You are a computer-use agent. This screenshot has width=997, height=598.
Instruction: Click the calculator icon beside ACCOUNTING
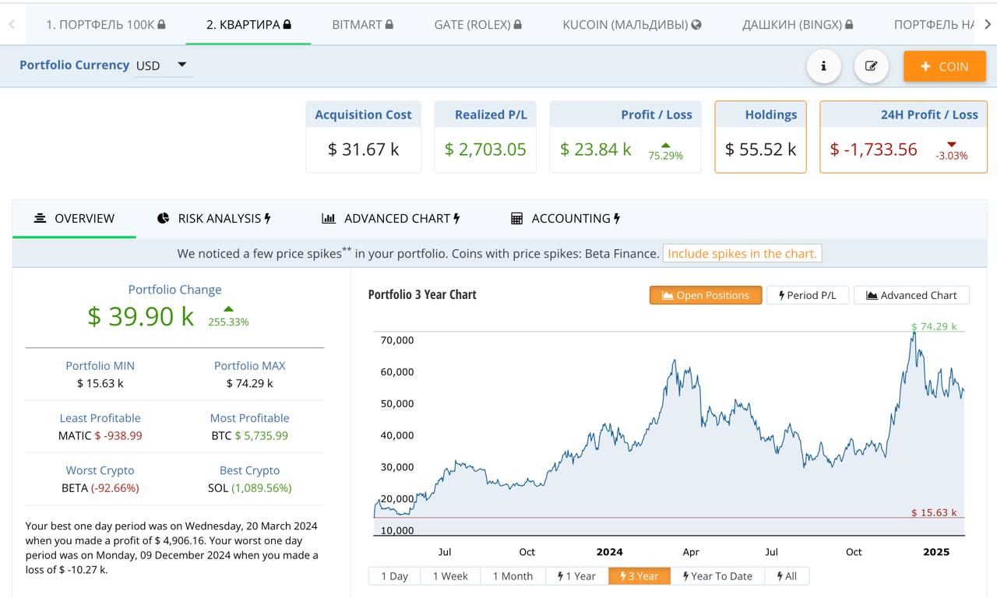(516, 219)
